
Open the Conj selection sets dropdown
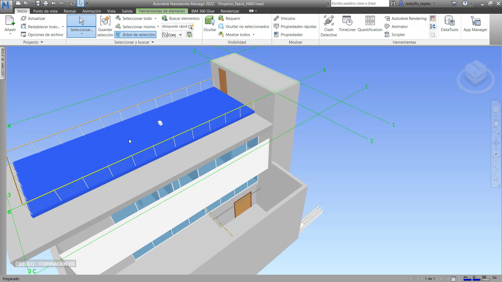coord(180,34)
